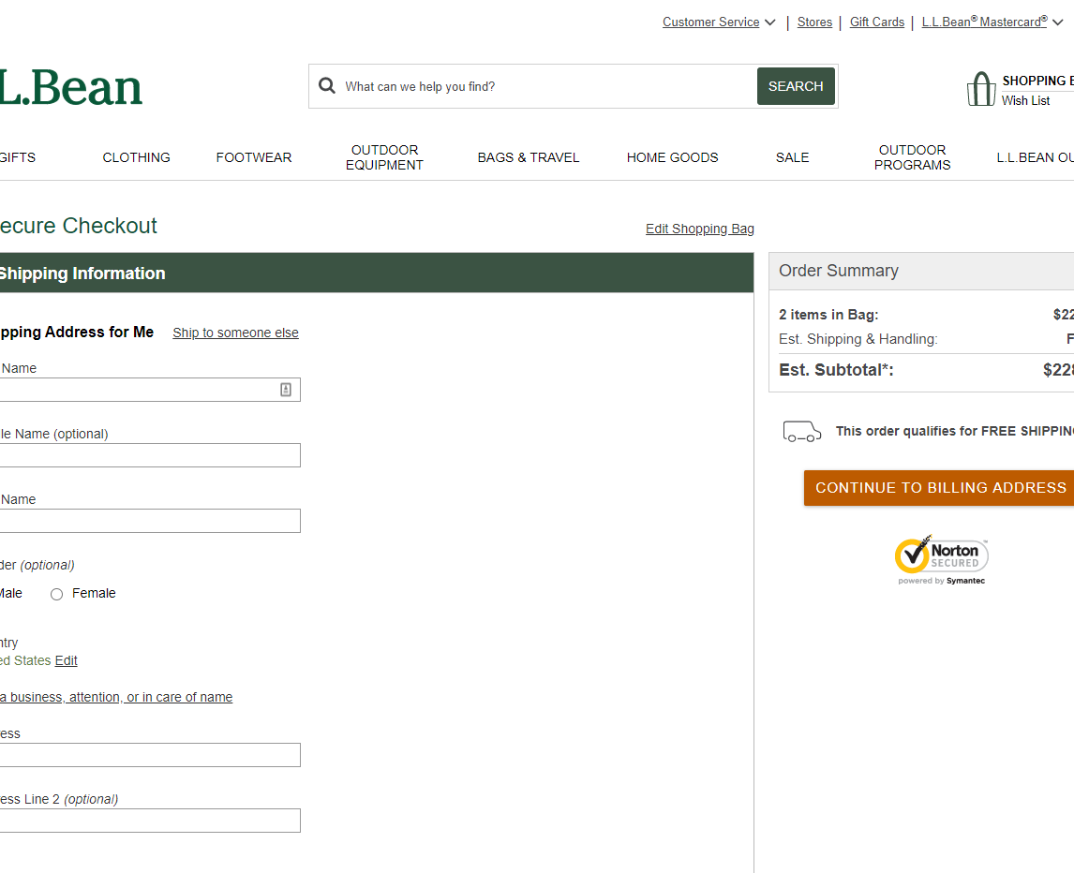This screenshot has width=1074, height=873.
Task: Click the 2 items in Bag text
Action: [828, 315]
